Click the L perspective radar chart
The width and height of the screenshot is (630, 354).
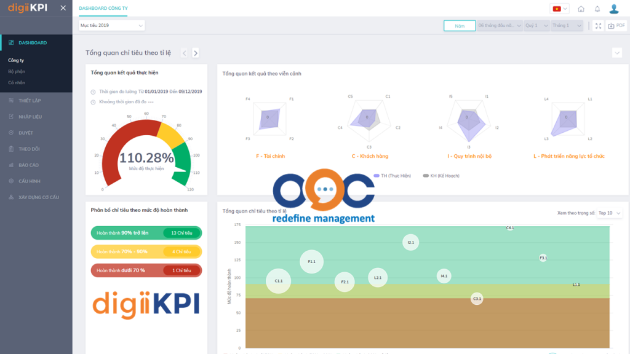[x=567, y=119]
